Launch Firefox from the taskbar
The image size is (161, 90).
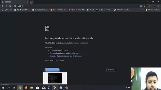26,88
